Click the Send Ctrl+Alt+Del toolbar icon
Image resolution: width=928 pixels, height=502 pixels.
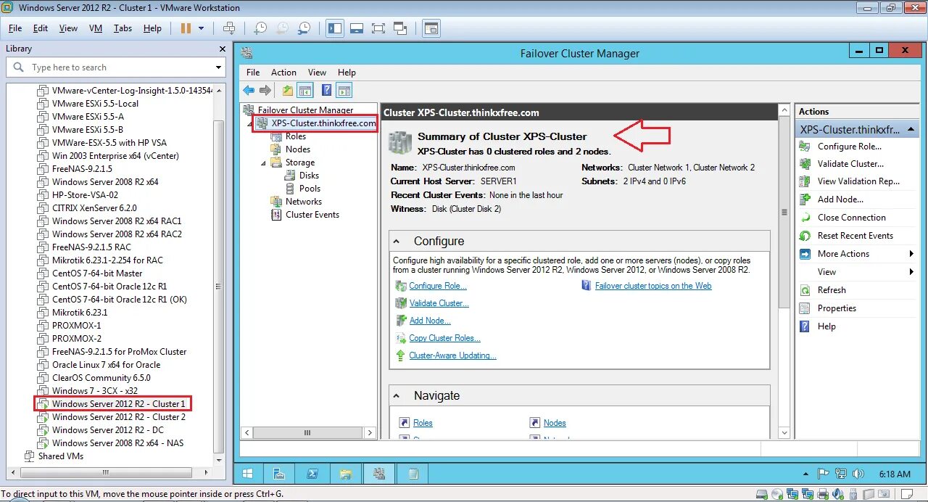(229, 28)
